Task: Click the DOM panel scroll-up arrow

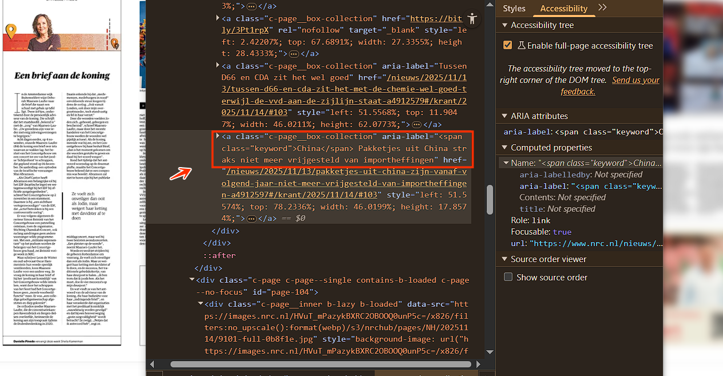Action: [490, 5]
